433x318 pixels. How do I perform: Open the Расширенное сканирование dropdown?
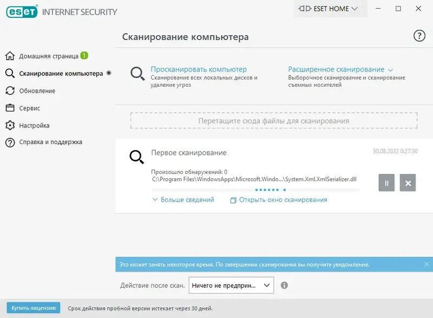click(329, 69)
